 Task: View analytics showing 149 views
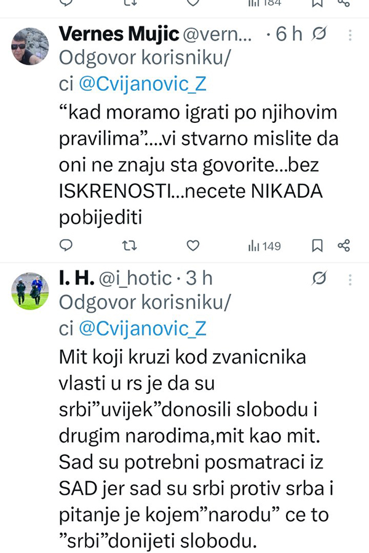[264, 246]
